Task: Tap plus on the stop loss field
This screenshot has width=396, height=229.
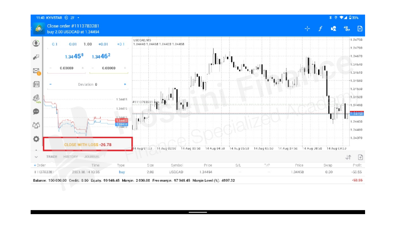Action: pyautogui.click(x=83, y=68)
